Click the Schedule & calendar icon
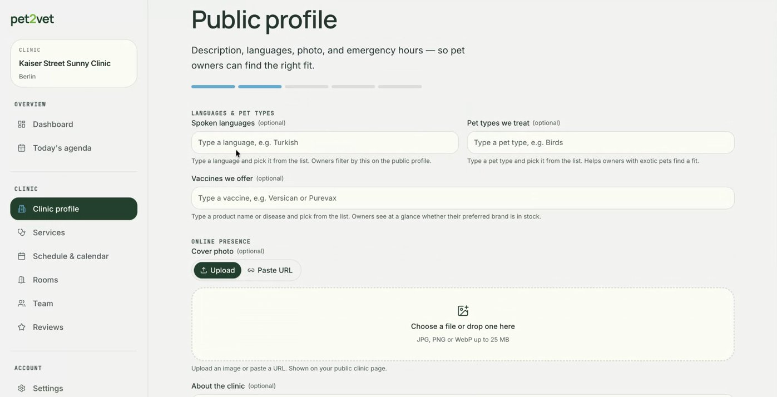Image resolution: width=777 pixels, height=397 pixels. coord(22,256)
